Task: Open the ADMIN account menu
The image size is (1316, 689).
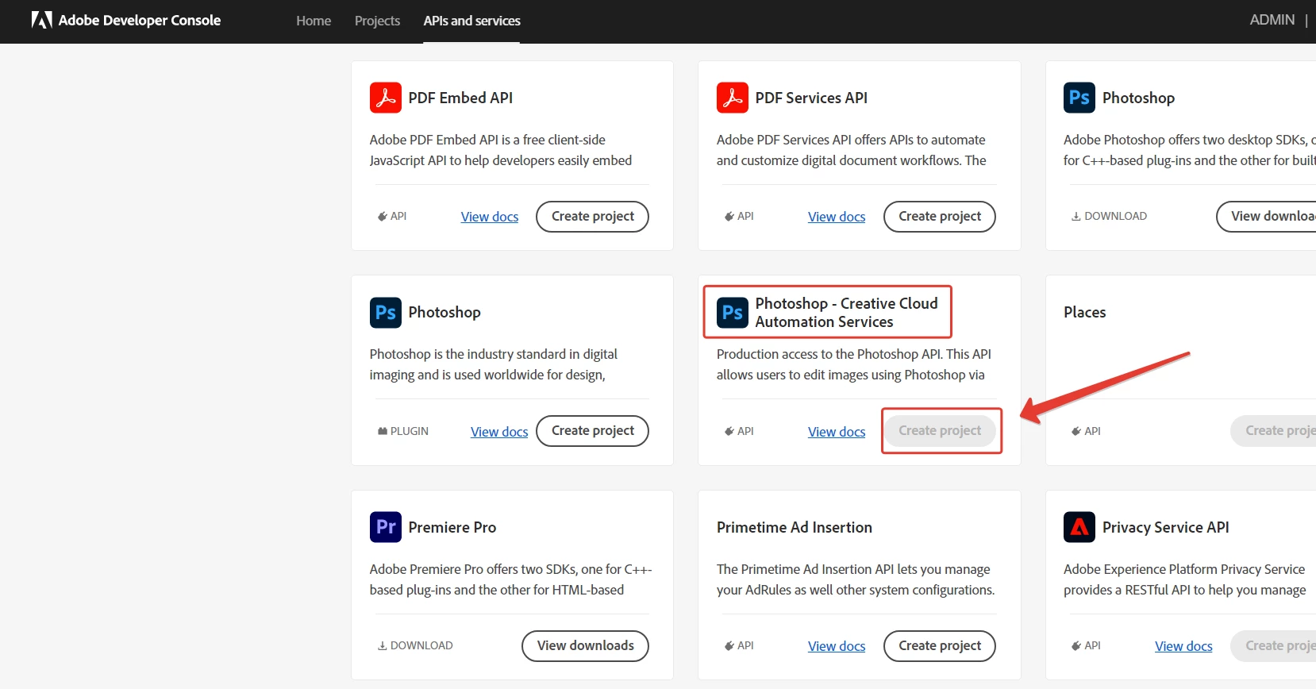Action: click(1272, 20)
